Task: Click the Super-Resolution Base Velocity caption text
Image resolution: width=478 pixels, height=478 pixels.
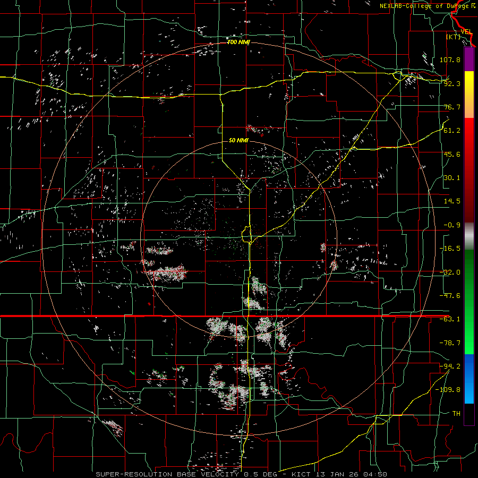Action: tap(241, 474)
